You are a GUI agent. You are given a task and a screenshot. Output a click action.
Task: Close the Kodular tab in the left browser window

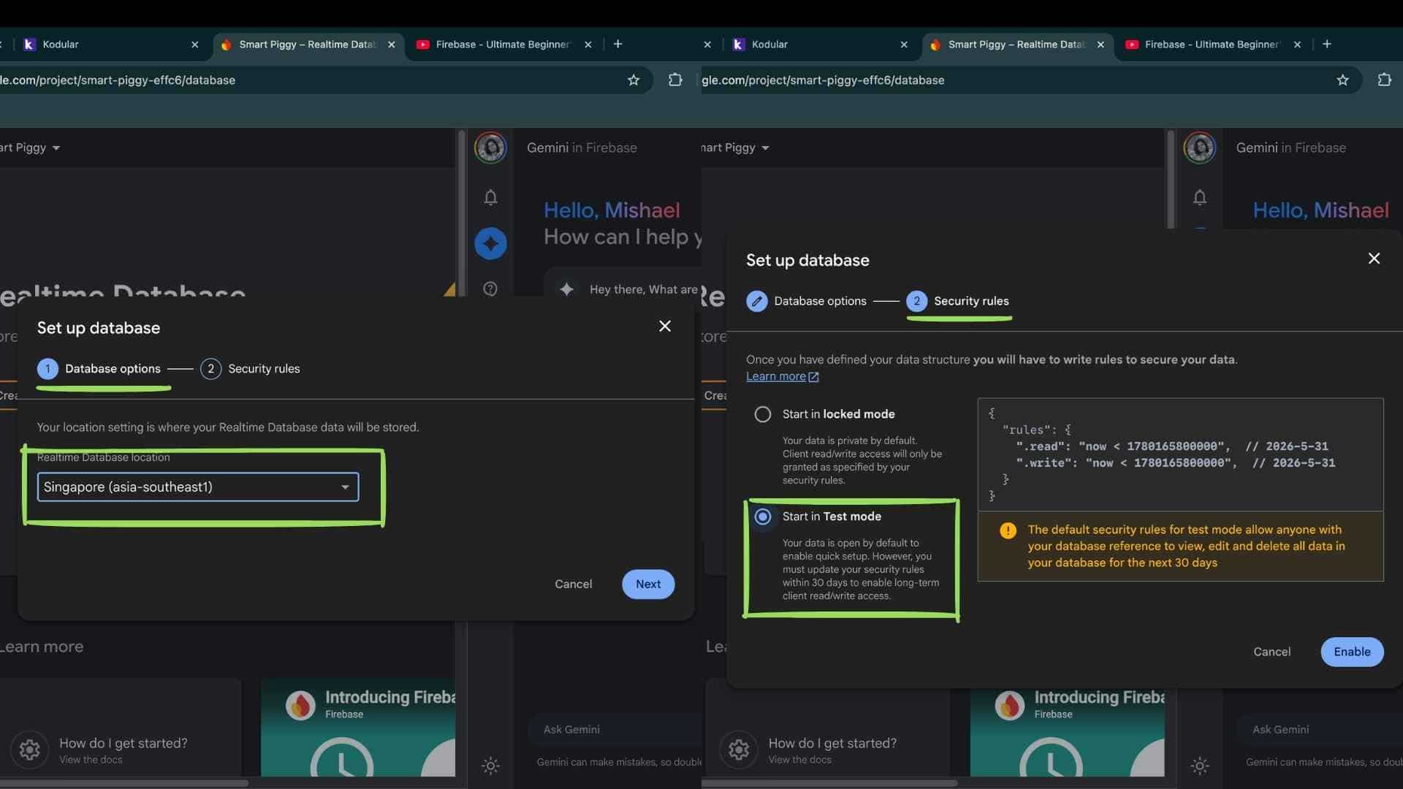pos(194,45)
